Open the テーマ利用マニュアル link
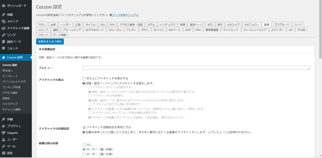This screenshot has width=322, height=158. tap(125, 15)
